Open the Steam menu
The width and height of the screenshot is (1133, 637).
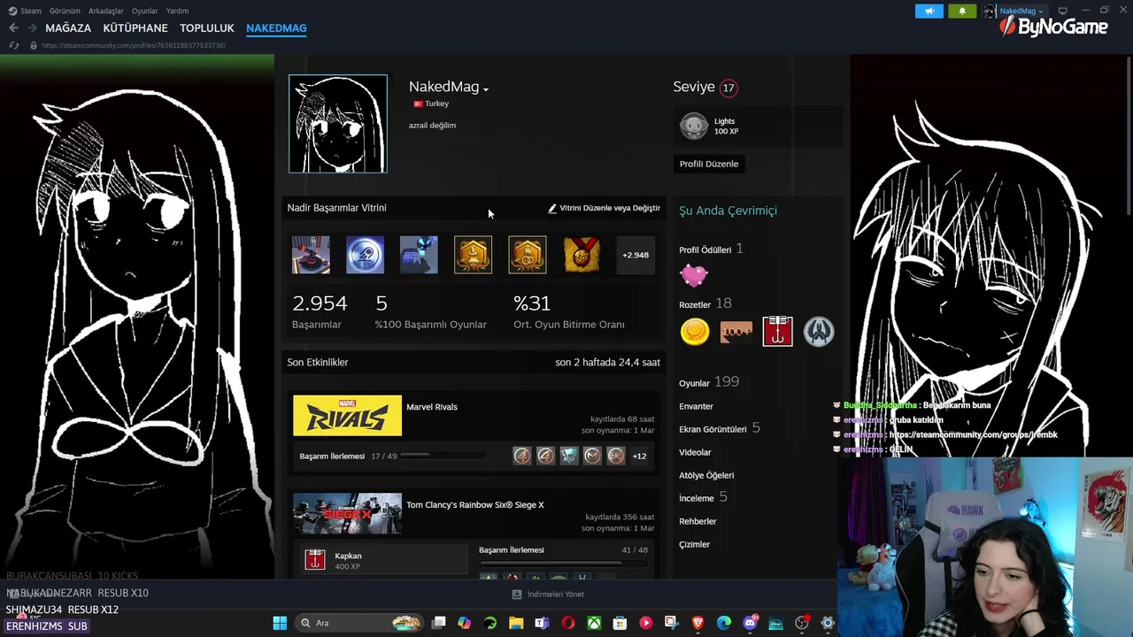[x=25, y=11]
